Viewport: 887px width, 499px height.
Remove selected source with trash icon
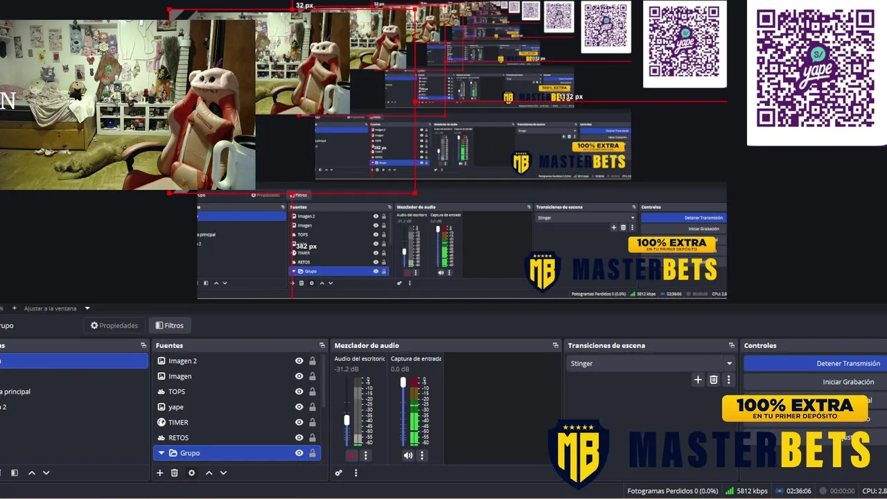pyautogui.click(x=175, y=473)
